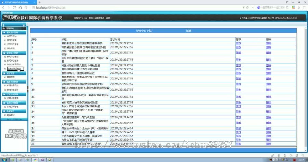This screenshot has width=308, height=162.
Task: Click 修改 for news row 16
Action: (239, 123)
